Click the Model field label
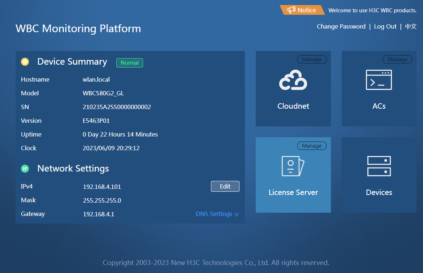Viewport: 423px width, 273px height. (x=30, y=93)
